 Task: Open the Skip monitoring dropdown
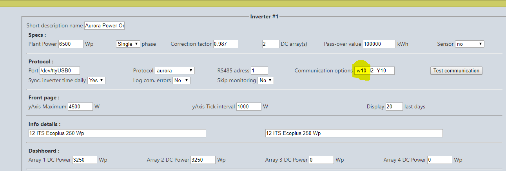pyautogui.click(x=265, y=80)
